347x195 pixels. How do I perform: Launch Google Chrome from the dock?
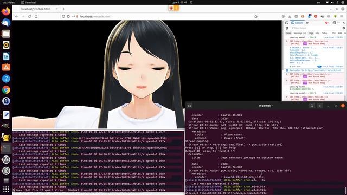pyautogui.click(x=6, y=90)
